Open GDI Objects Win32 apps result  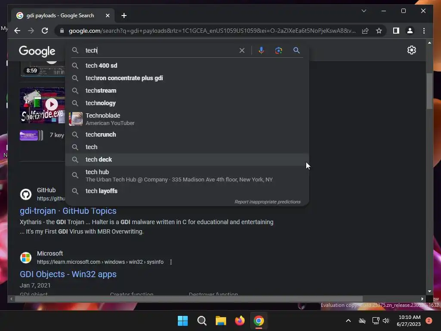[x=68, y=274]
